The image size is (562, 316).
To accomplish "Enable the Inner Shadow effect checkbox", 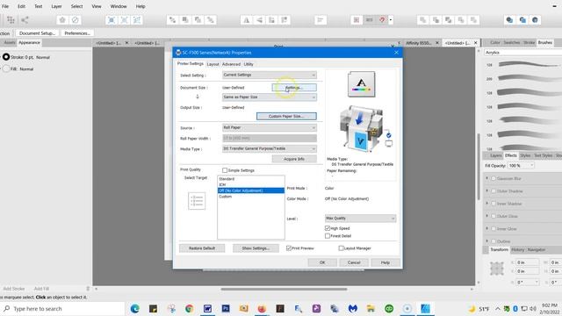I will point(494,204).
